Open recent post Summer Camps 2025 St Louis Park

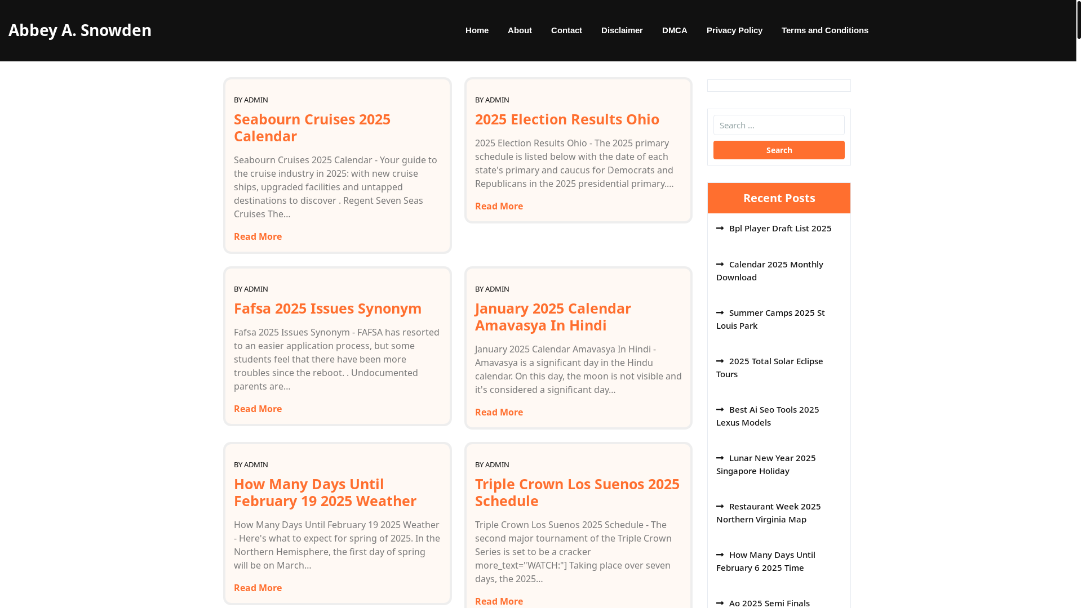(770, 319)
